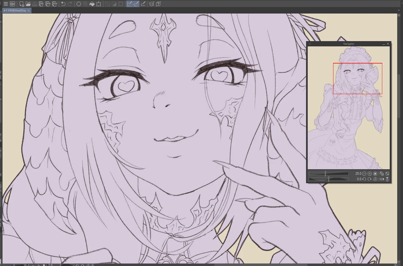Open the Navigator panel menu
The height and width of the screenshot is (266, 403).
pos(310,44)
